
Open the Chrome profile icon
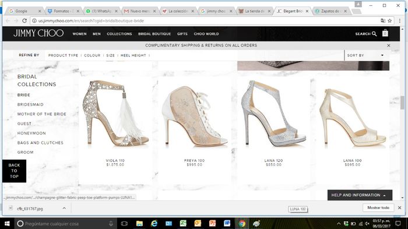click(x=358, y=5)
